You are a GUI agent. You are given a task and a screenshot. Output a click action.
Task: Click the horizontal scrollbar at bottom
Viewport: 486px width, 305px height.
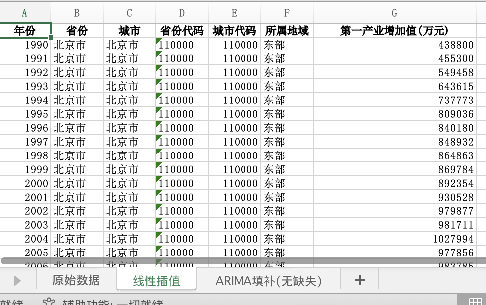point(243,261)
